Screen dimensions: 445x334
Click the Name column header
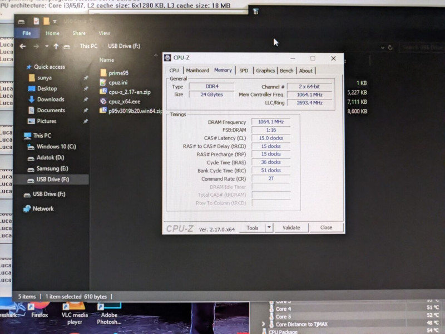tap(106, 60)
